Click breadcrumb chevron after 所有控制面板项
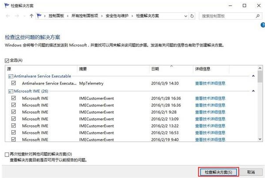The height and width of the screenshot is (178, 267). tap(102, 16)
